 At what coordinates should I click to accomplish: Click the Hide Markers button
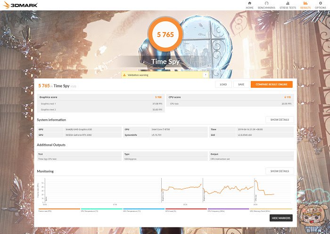point(281,218)
